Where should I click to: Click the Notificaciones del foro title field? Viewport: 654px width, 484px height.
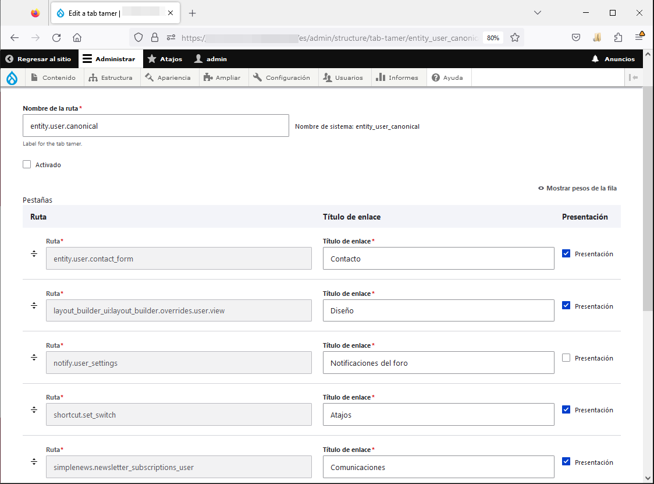click(x=438, y=362)
